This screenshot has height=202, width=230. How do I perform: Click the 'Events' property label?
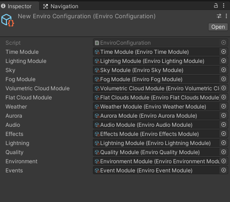(x=14, y=171)
